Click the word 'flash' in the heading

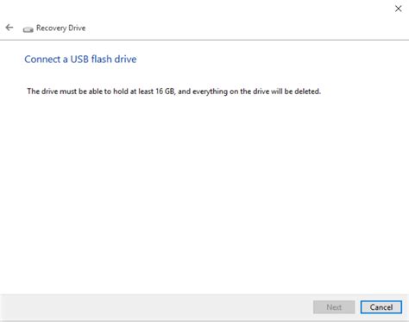pyautogui.click(x=101, y=59)
